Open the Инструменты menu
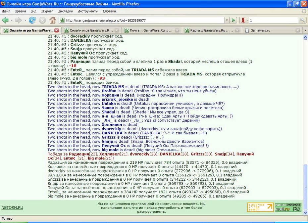Image resolution: width=308 pixels, height=223 pixels. (88, 11)
